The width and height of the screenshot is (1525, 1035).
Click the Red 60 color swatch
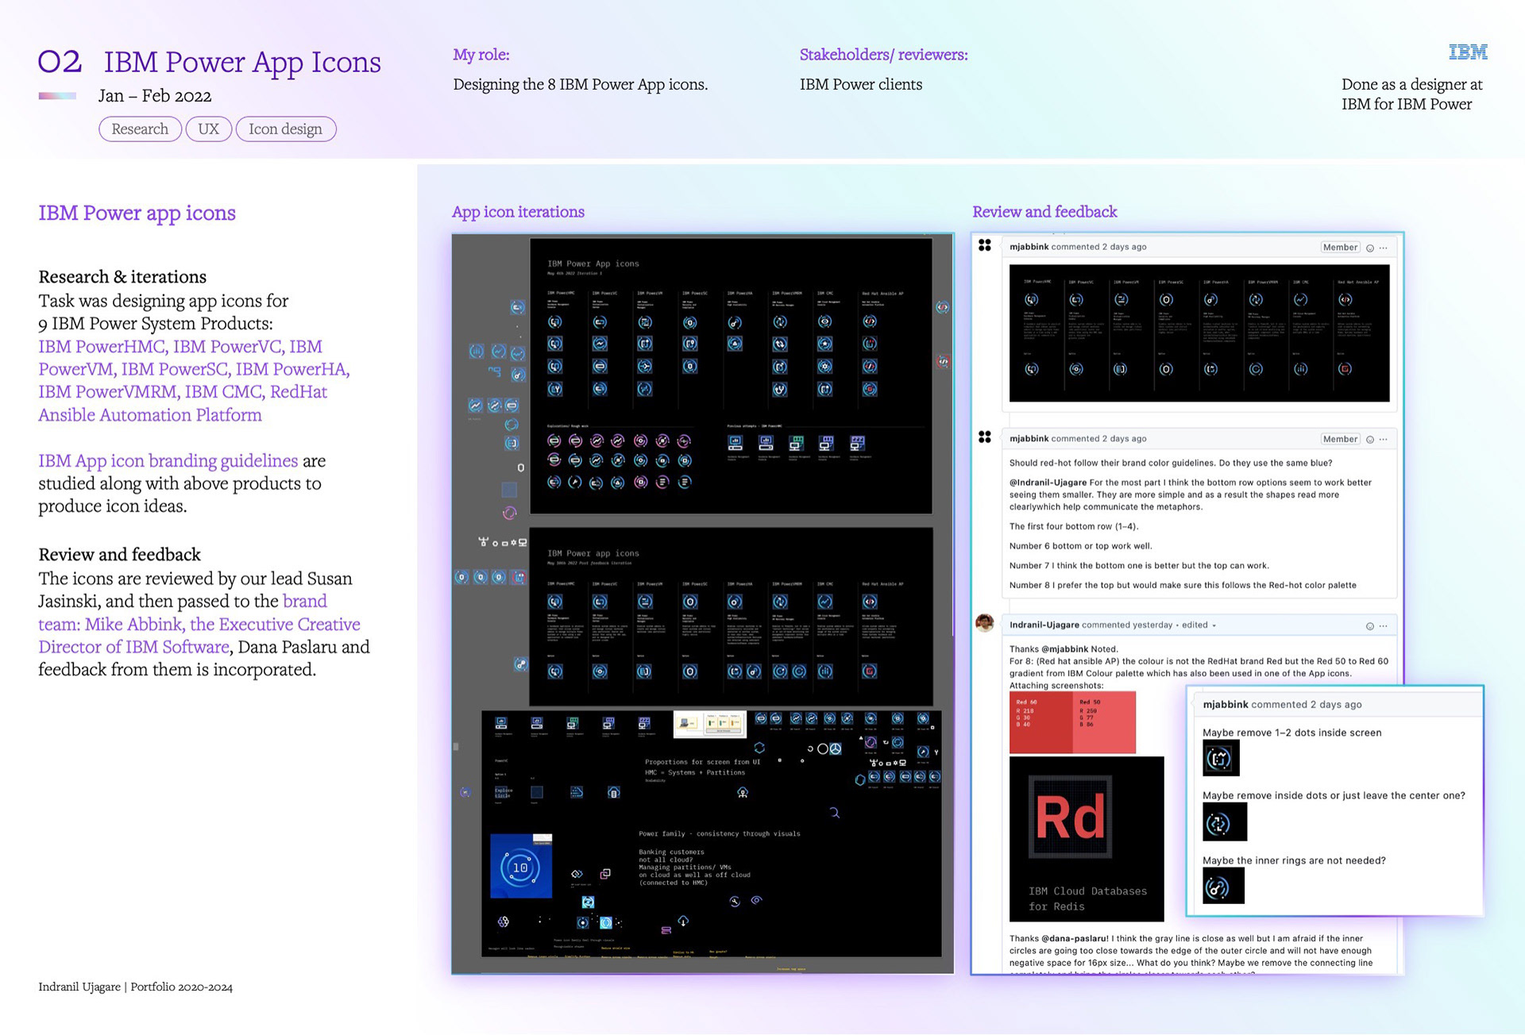pos(1040,722)
